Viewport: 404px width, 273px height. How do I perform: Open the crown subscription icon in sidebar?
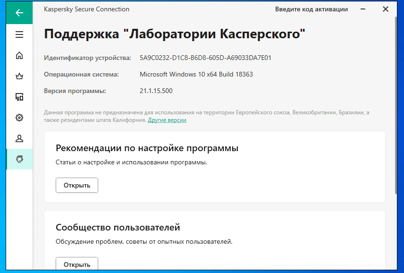(x=19, y=76)
